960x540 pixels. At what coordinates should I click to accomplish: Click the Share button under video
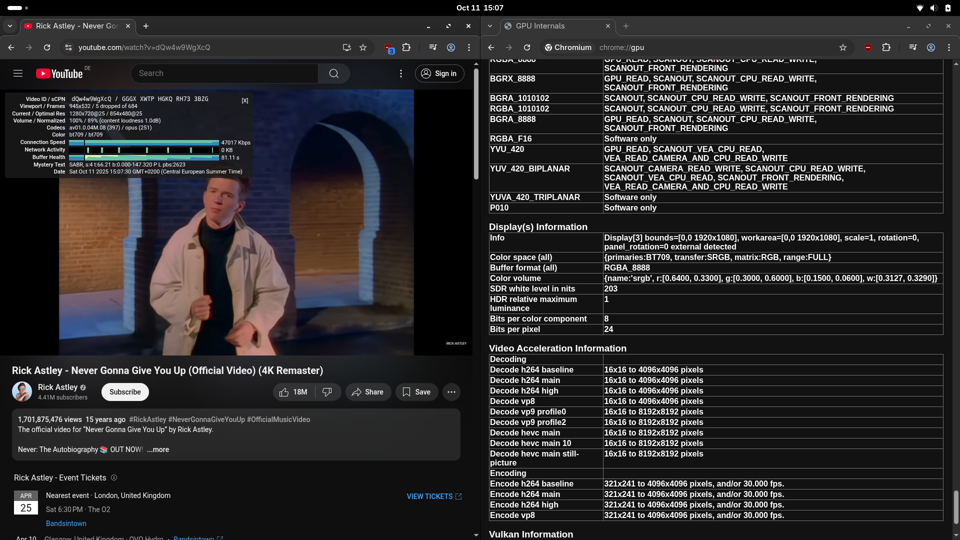pos(368,392)
